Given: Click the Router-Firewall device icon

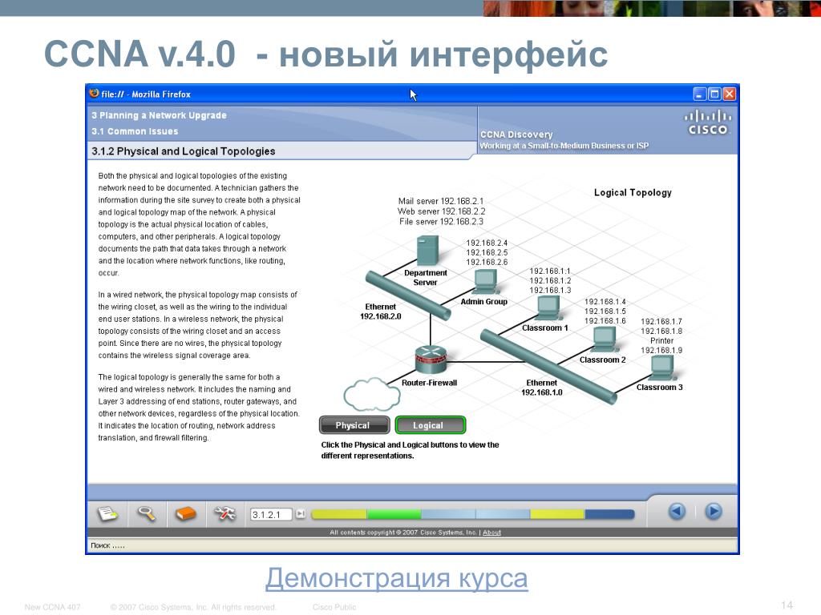Looking at the screenshot, I should (431, 360).
